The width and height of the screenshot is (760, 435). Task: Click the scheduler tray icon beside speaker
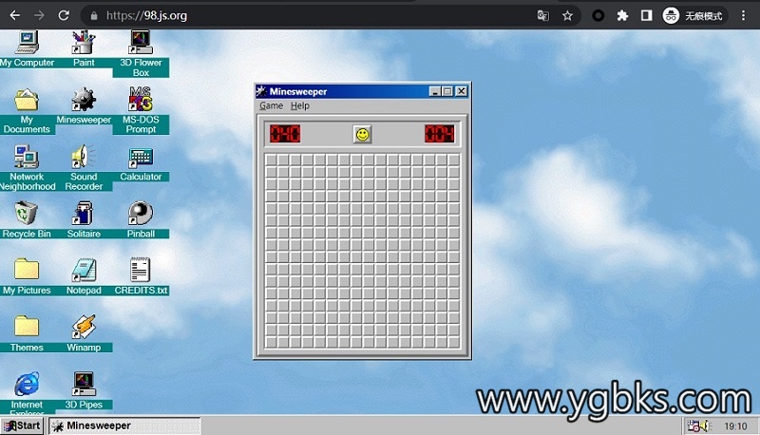coord(693,426)
